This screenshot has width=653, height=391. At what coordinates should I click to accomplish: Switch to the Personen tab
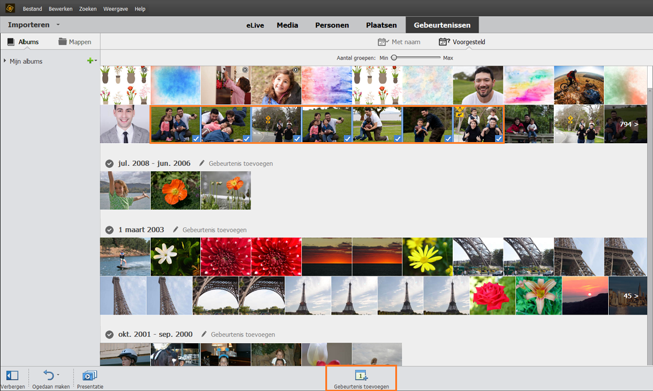[x=332, y=25]
